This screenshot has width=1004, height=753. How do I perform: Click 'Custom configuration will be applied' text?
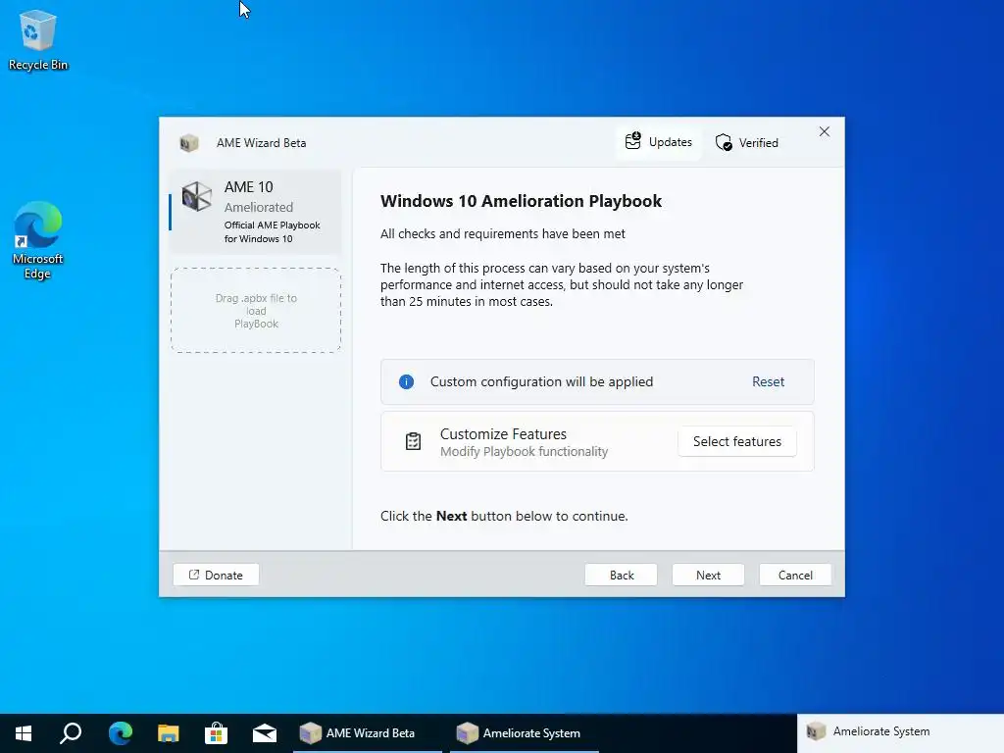pos(541,381)
